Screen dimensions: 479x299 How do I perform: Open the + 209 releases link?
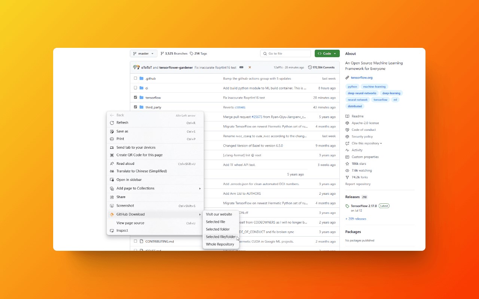[x=356, y=219]
